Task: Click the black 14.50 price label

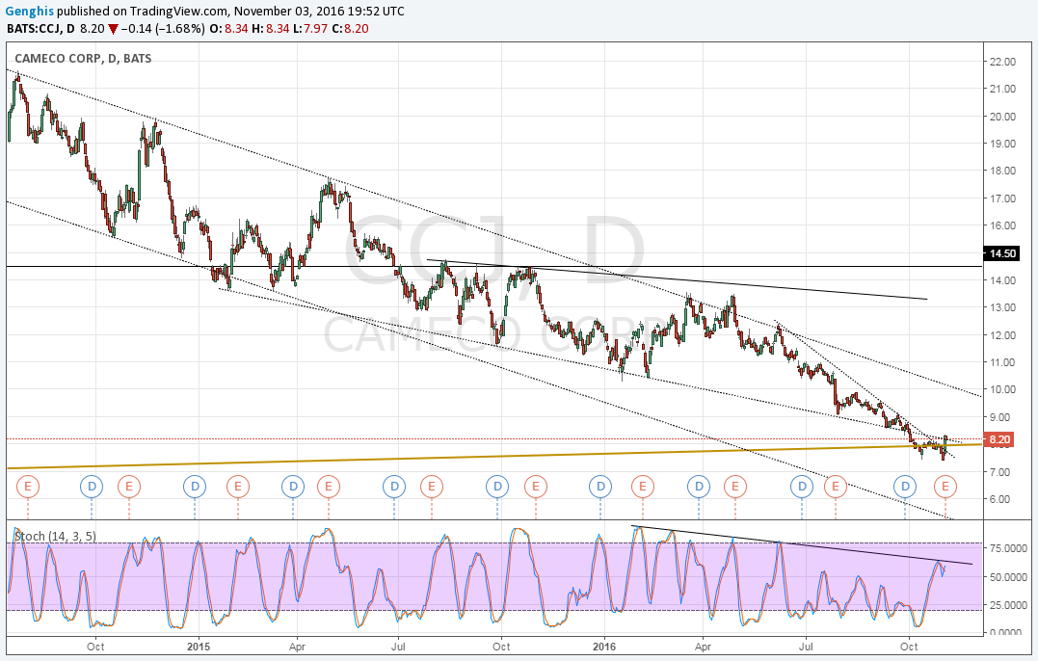Action: 1000,253
